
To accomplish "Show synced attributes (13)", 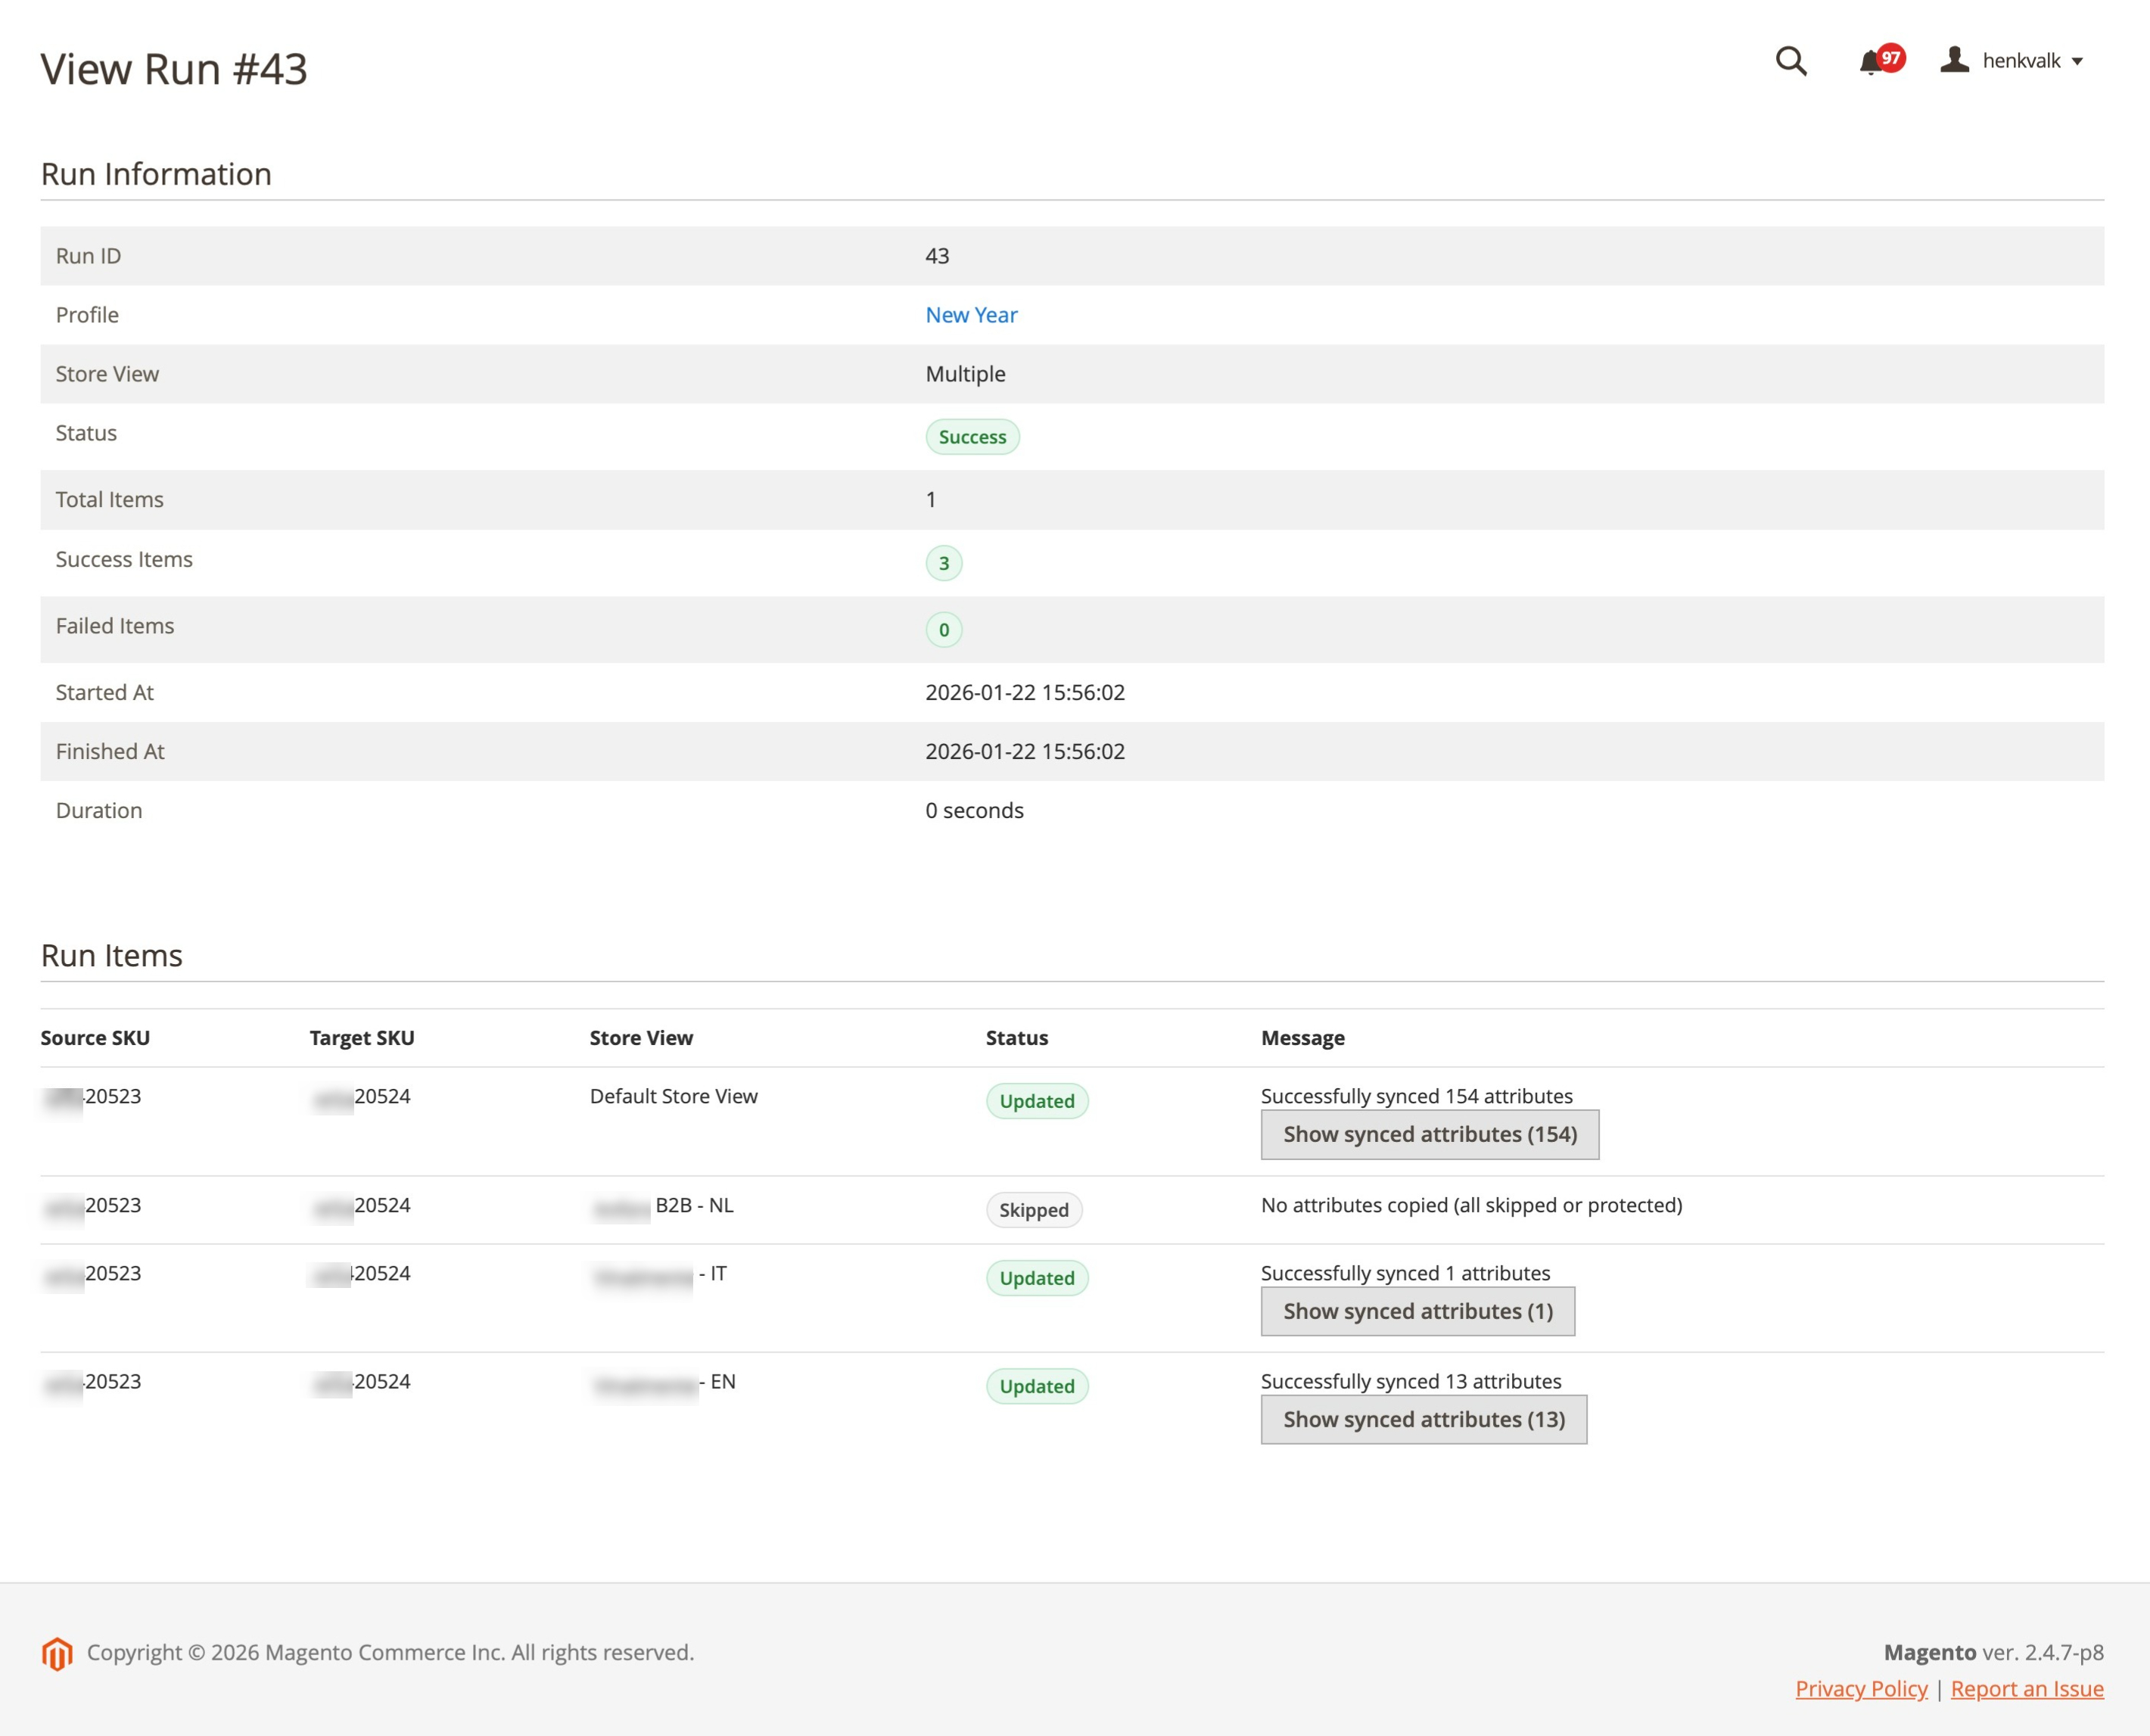I will coord(1423,1419).
